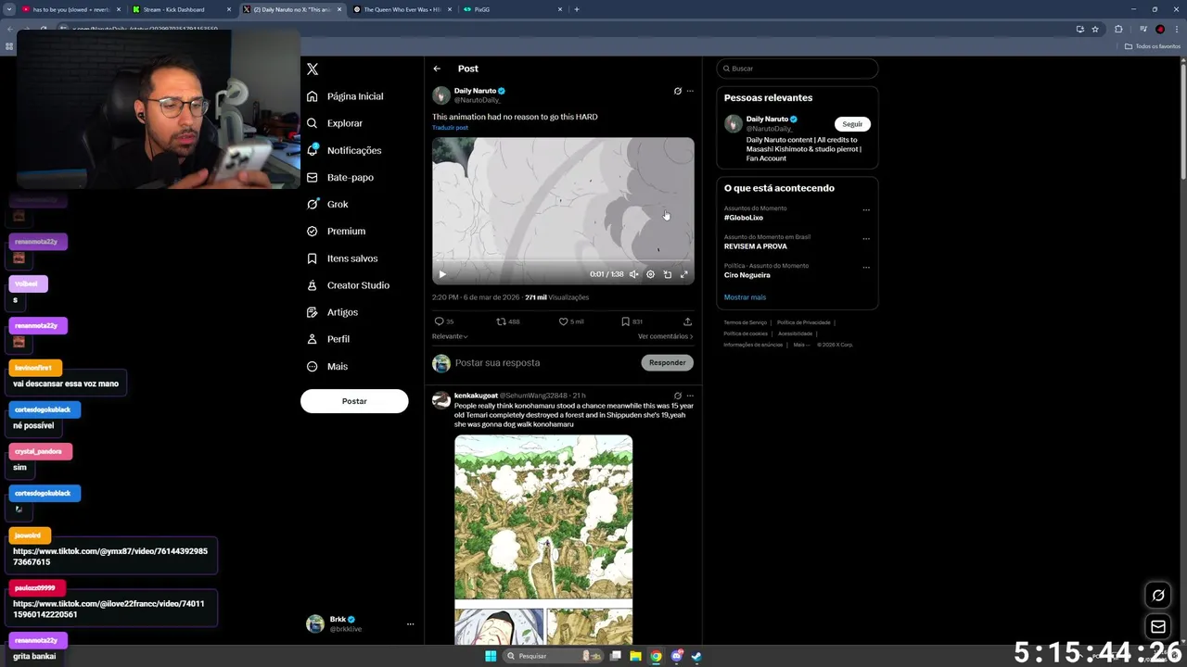This screenshot has width=1187, height=667.
Task: Click the reply icon with 35 comments
Action: coord(443,321)
